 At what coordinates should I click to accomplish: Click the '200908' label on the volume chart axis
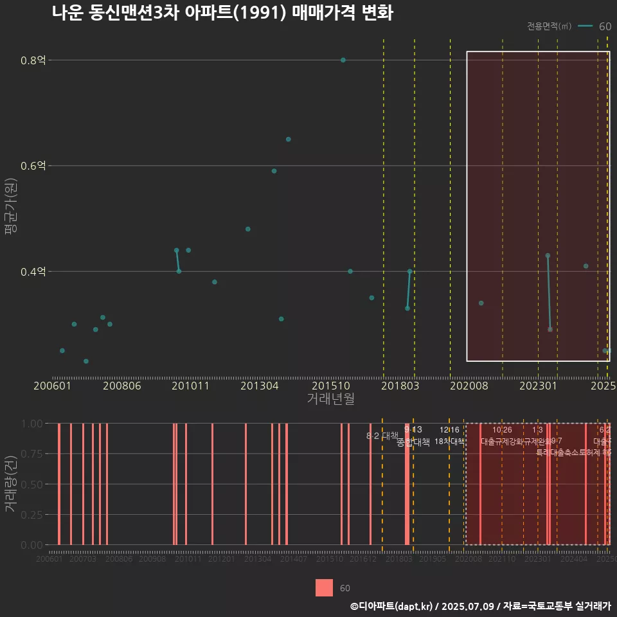click(x=152, y=559)
